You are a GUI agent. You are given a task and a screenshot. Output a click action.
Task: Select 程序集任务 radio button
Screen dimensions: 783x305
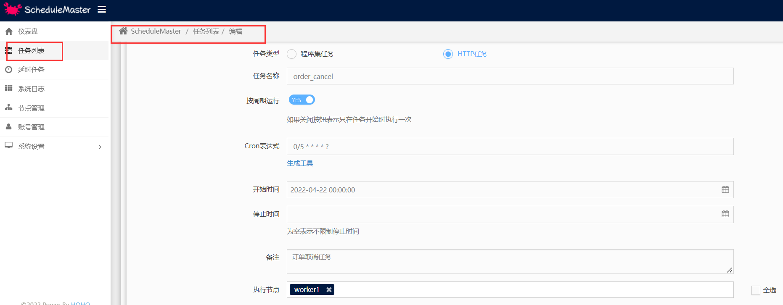[x=291, y=54]
